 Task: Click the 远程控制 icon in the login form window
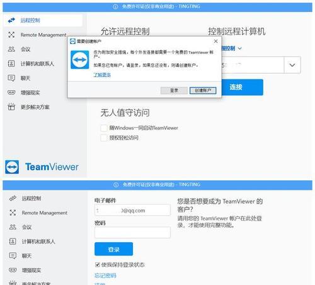tap(13, 198)
